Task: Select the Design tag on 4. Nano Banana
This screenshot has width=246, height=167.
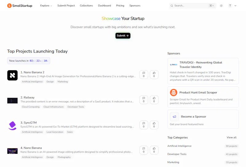Action: tap(50, 157)
